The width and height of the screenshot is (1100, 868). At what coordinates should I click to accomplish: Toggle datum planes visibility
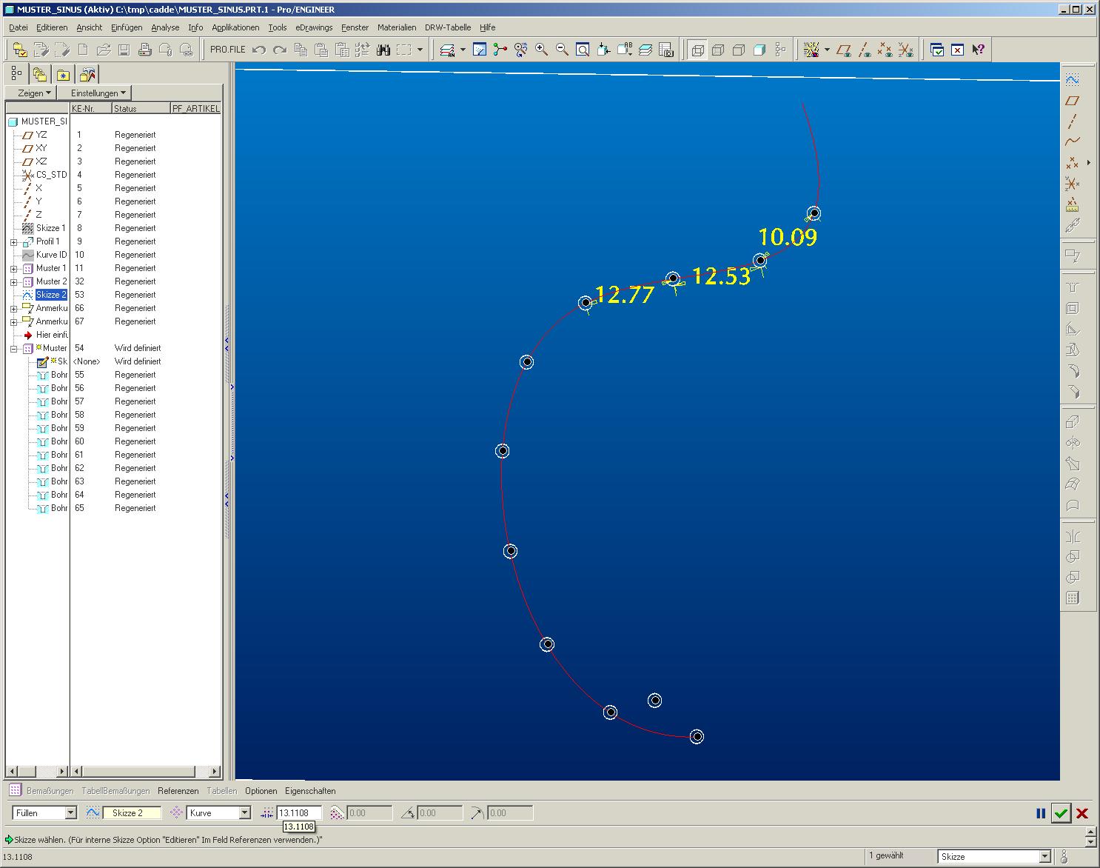click(843, 50)
